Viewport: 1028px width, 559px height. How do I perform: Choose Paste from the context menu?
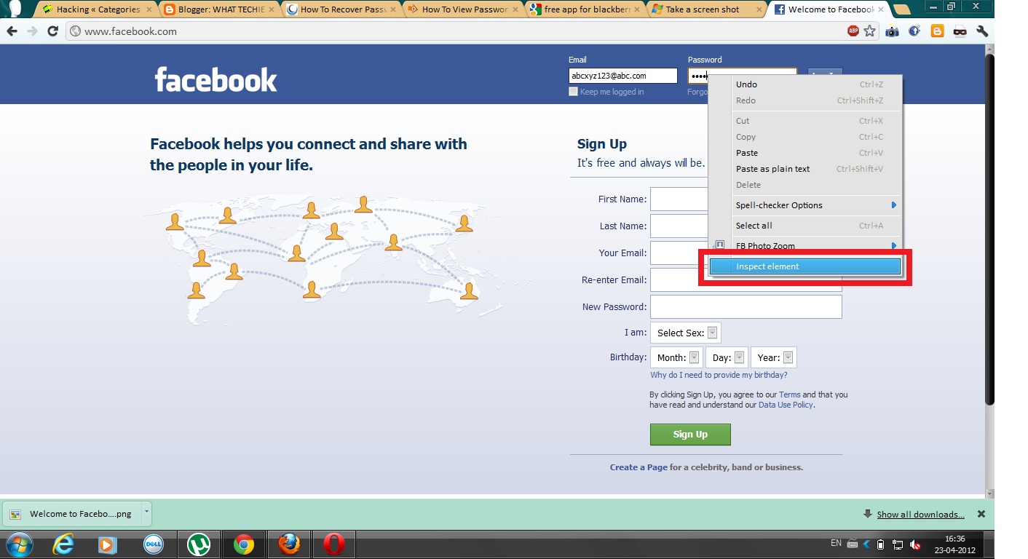[x=816, y=153]
